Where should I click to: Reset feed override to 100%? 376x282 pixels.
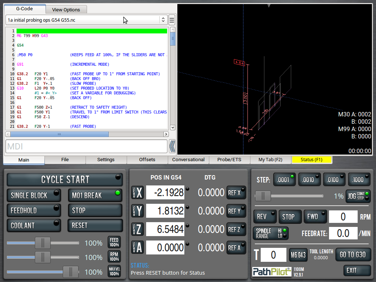coord(114,242)
